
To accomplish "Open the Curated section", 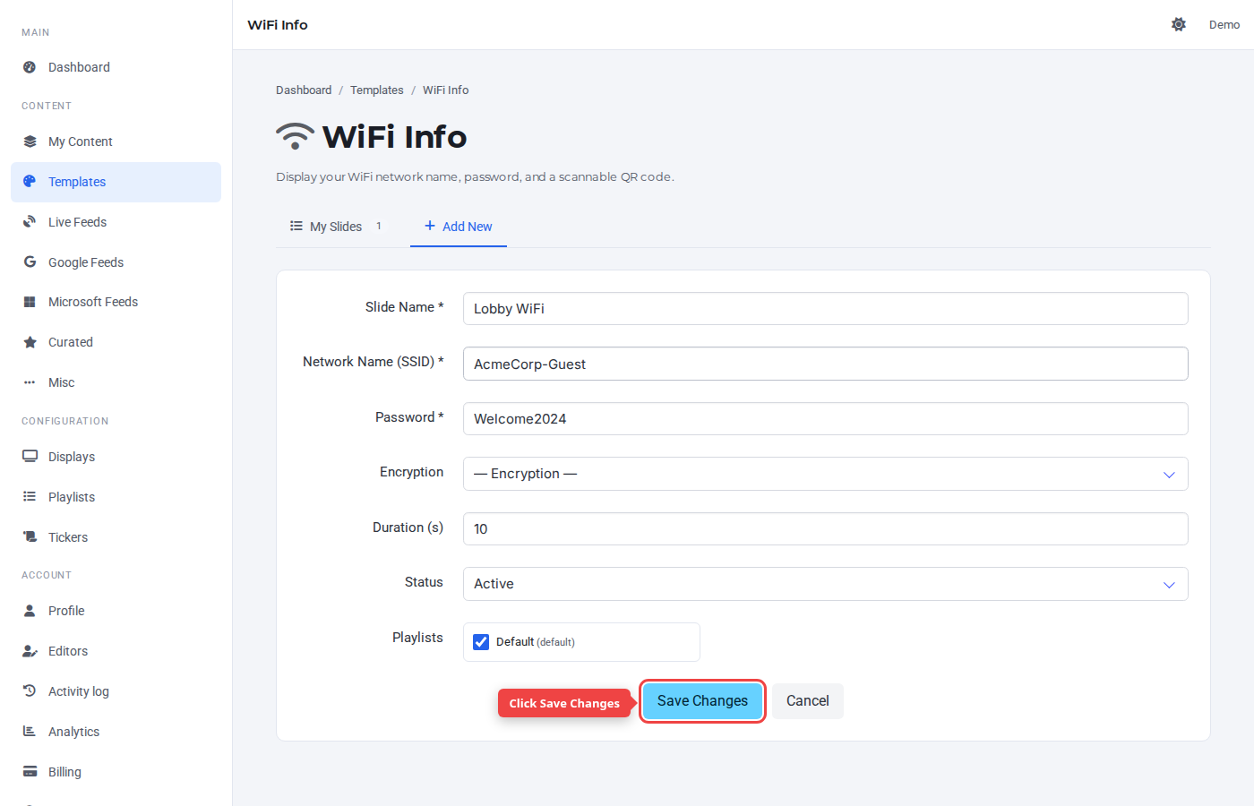I will click(116, 342).
